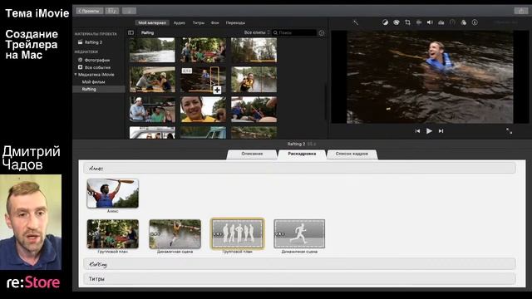Select the crop tool icon
The image size is (532, 299).
pyautogui.click(x=407, y=22)
